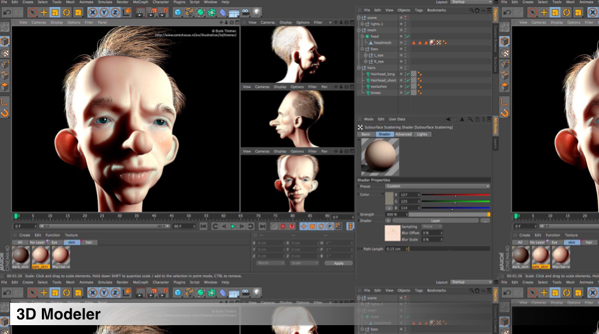This screenshot has width=599, height=334.
Task: Open Render Settings gear clapperboard in top-left window
Action: pyautogui.click(x=163, y=13)
